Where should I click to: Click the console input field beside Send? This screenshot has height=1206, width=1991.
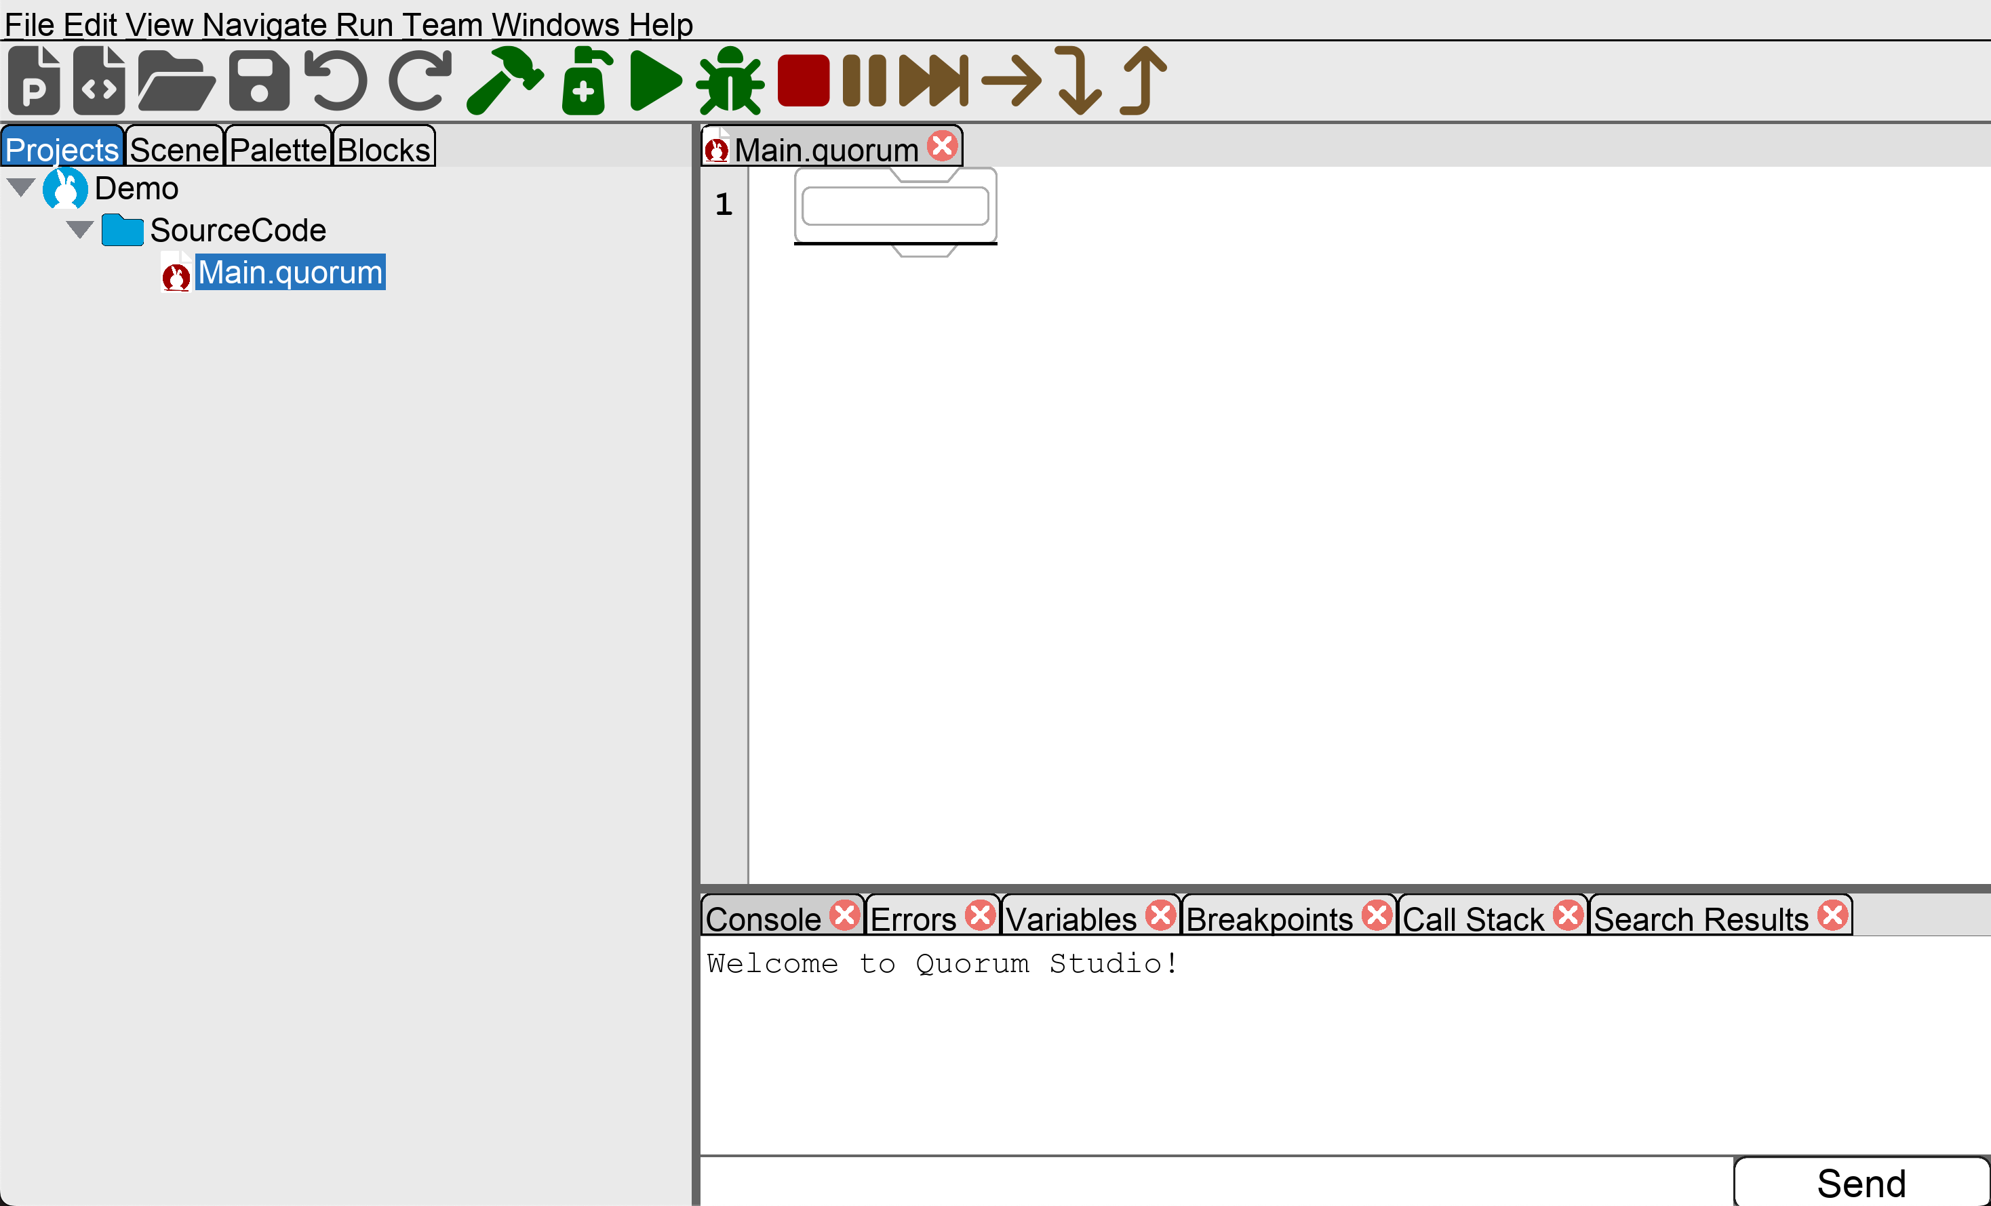1216,1182
